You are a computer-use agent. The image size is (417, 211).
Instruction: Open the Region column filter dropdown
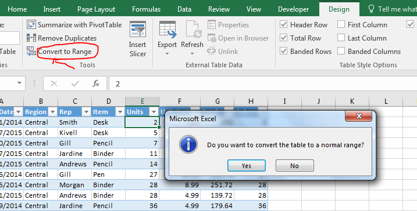(x=53, y=112)
